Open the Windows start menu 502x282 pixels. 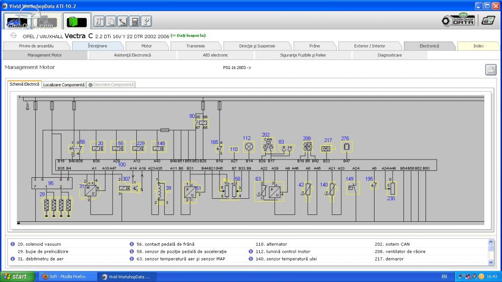18,277
